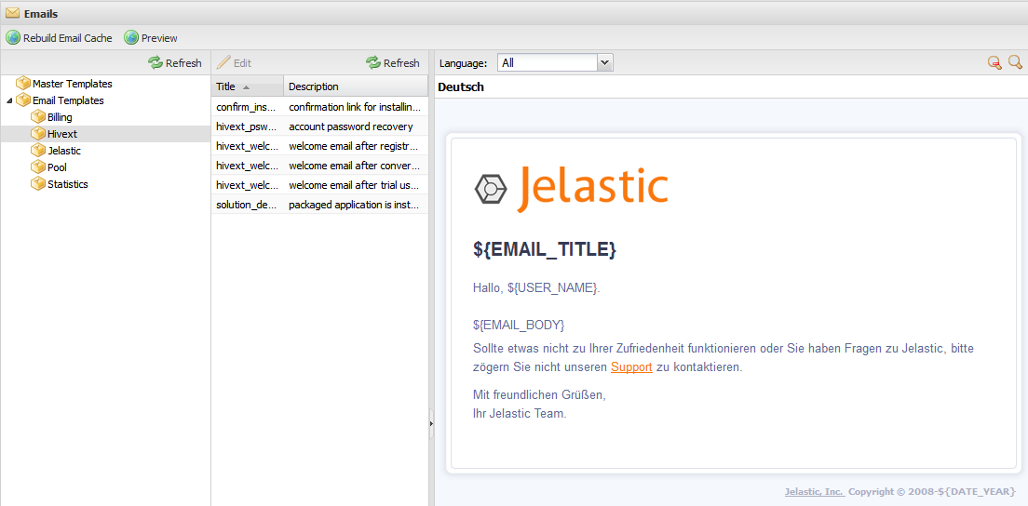The width and height of the screenshot is (1028, 506).
Task: Click the Billing package icon
Action: click(39, 117)
